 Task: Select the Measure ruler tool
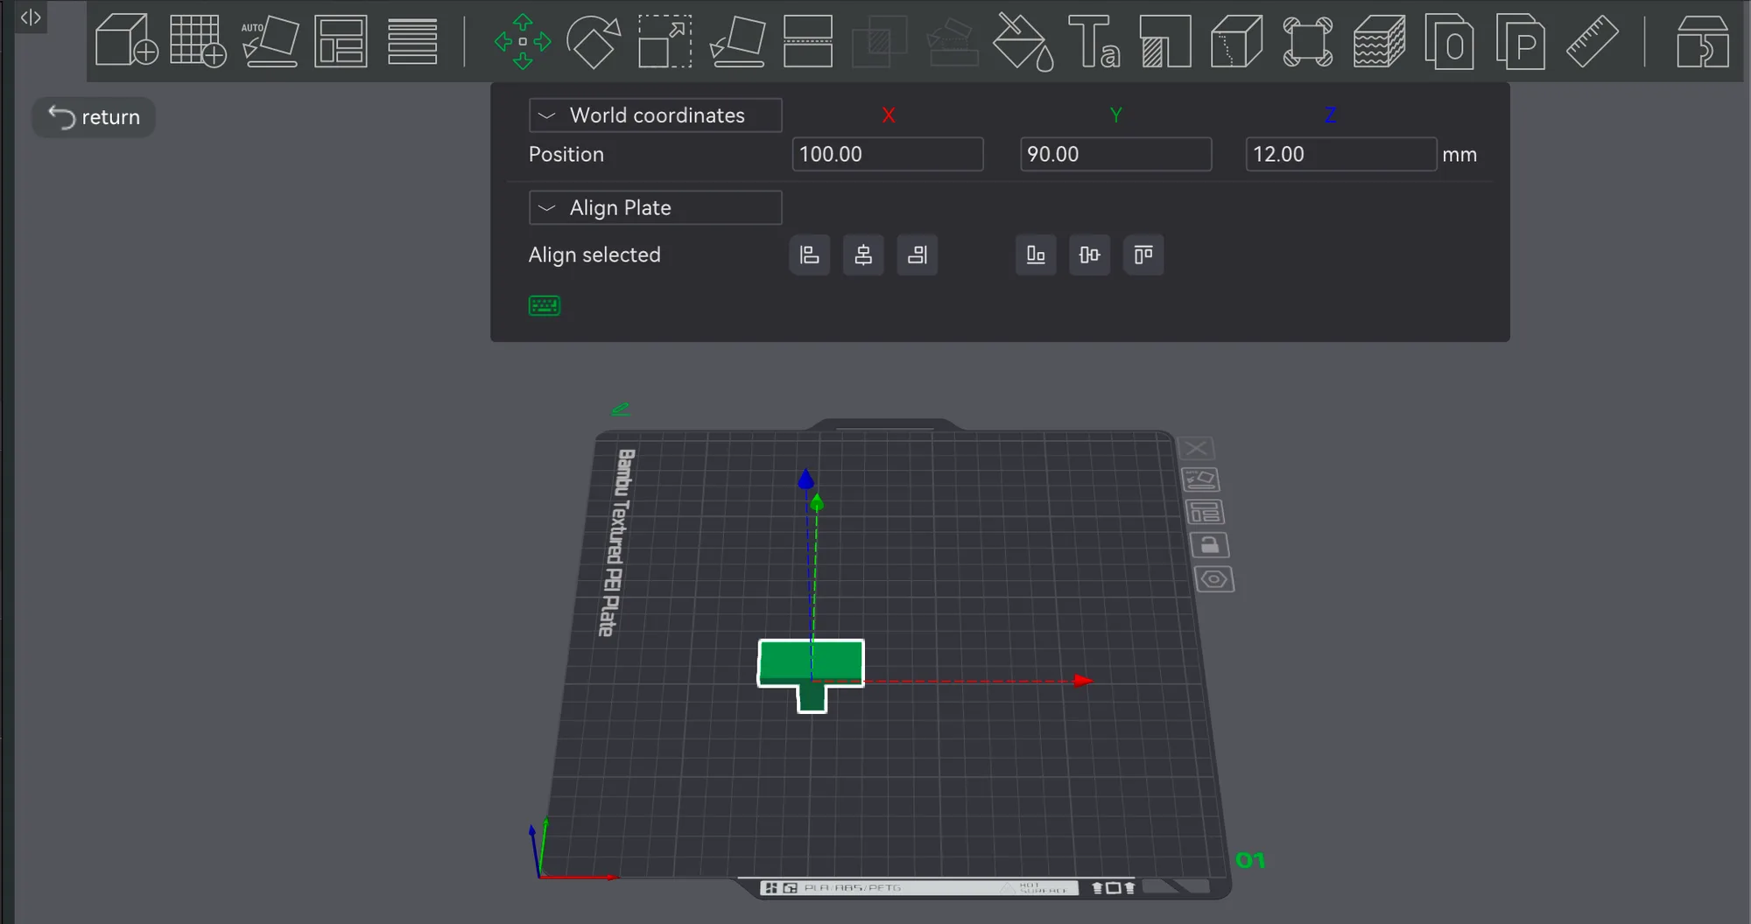coord(1592,41)
